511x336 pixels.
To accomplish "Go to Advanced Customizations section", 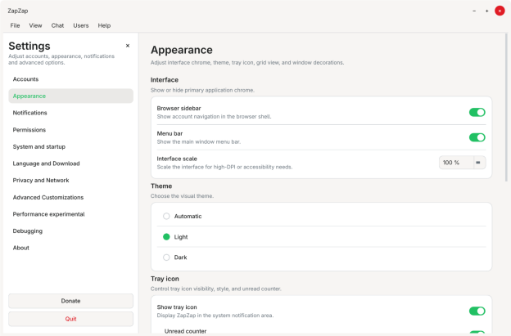I will tap(70, 197).
